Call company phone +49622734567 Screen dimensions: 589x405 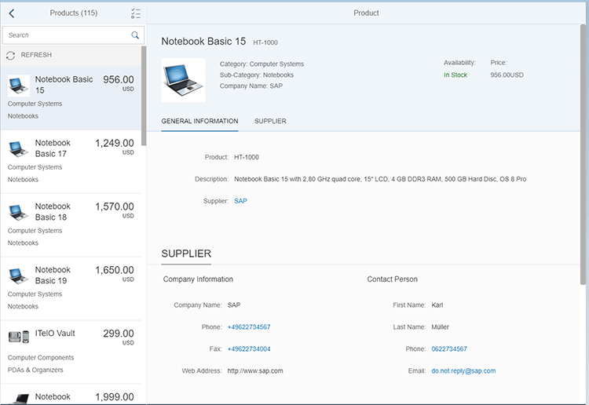pyautogui.click(x=249, y=327)
